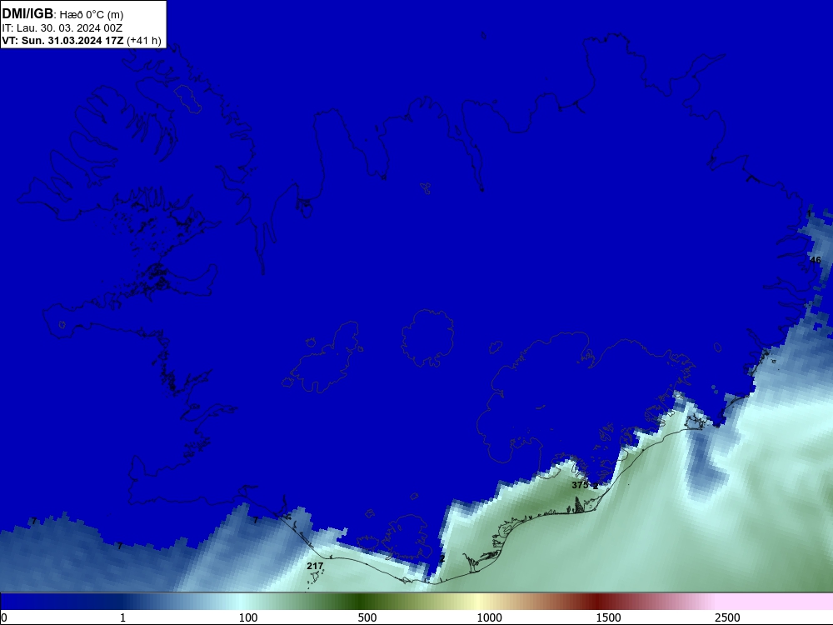
Task: Click the DMI/IGB title label
Action: [x=27, y=14]
